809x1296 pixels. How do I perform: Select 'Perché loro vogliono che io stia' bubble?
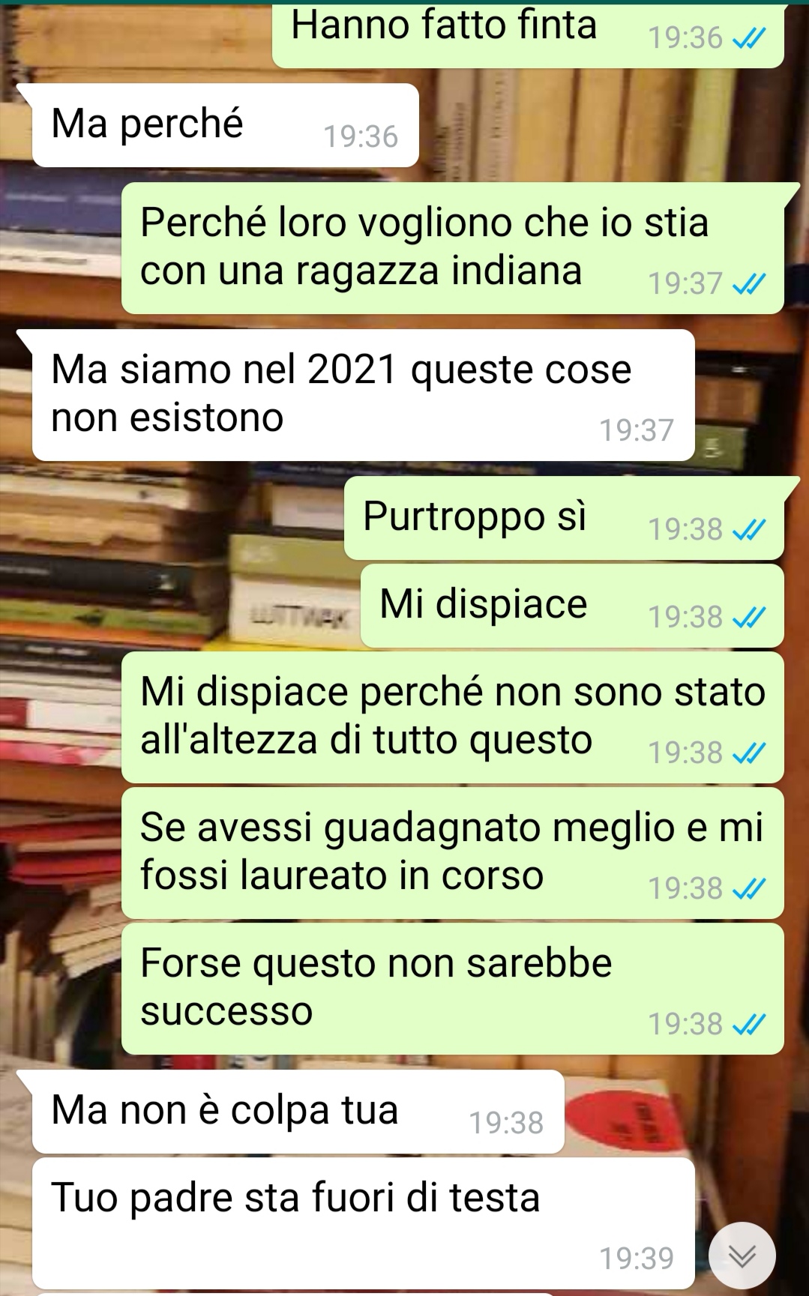453,248
